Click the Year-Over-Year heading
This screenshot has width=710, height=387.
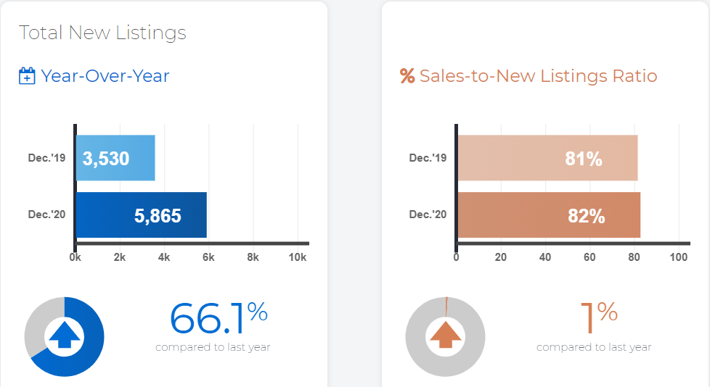tap(105, 76)
